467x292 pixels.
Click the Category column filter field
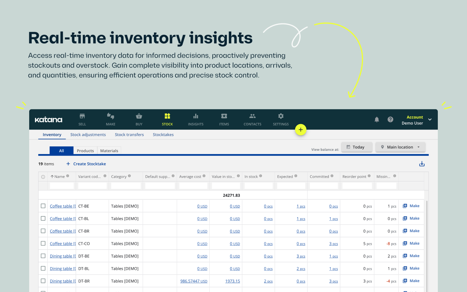pyautogui.click(x=126, y=186)
